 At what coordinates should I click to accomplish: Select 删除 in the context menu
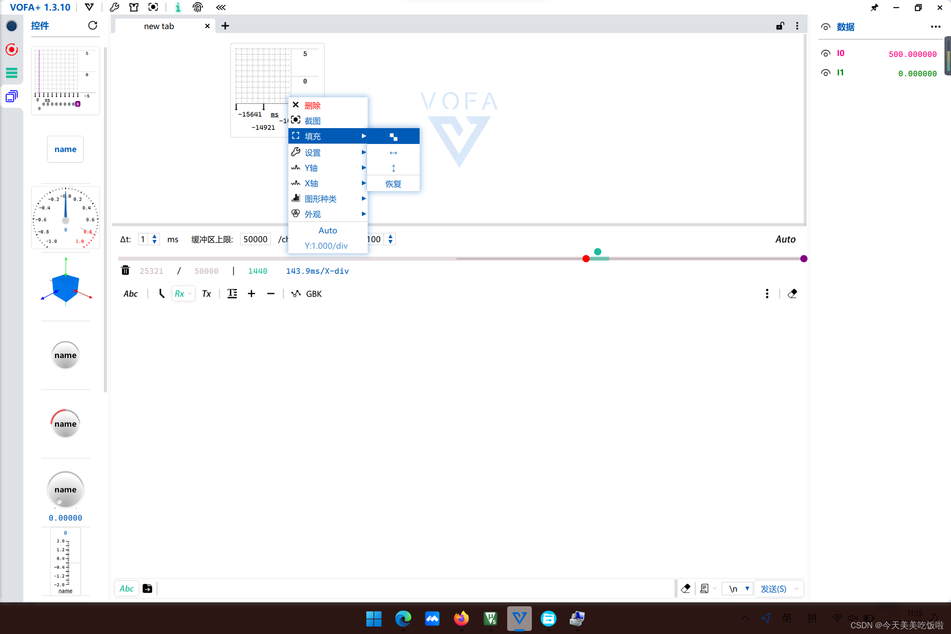(x=313, y=106)
